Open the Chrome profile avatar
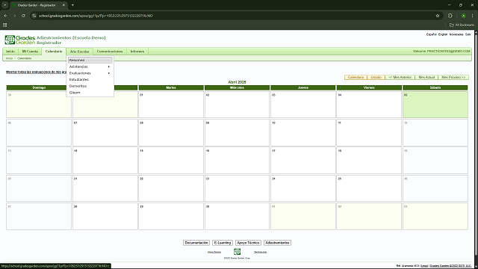Image resolution: width=478 pixels, height=269 pixels. (463, 16)
